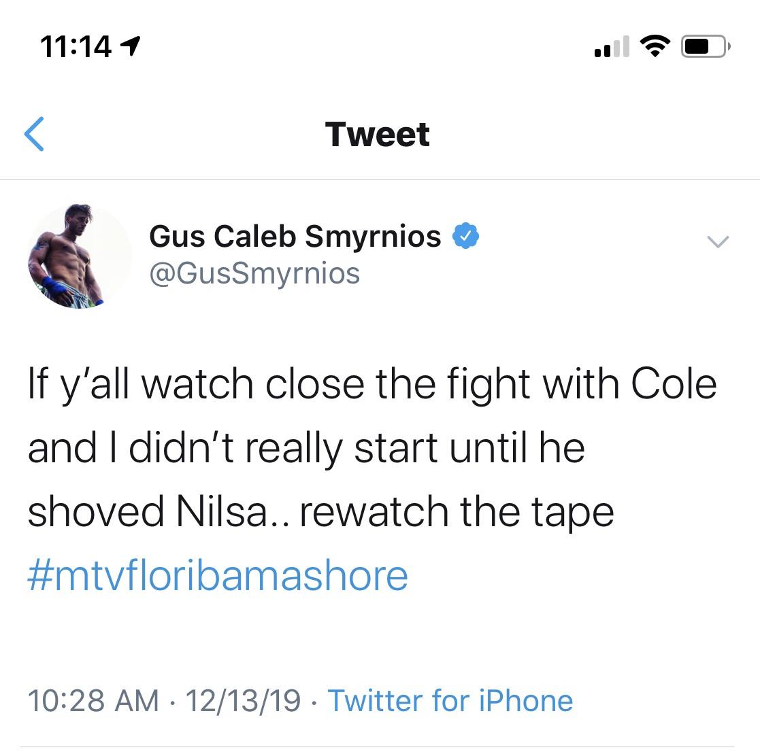Select the Tweet title header
This screenshot has height=756, width=760.
point(378,134)
